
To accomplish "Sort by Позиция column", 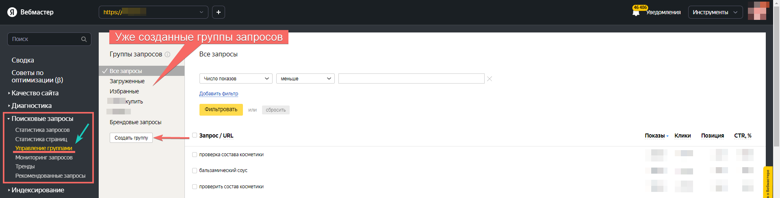I will (713, 136).
